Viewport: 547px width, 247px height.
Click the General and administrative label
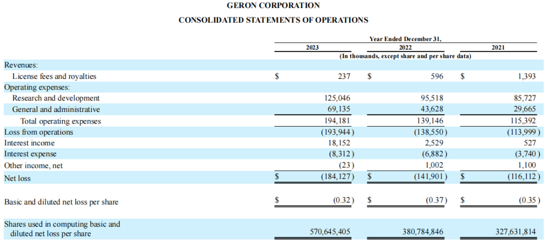[x=56, y=109]
